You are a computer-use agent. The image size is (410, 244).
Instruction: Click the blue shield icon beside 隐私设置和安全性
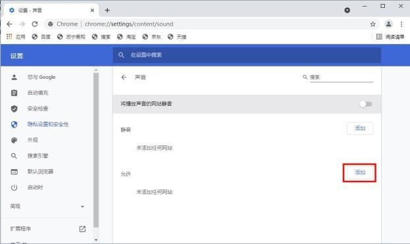14,124
